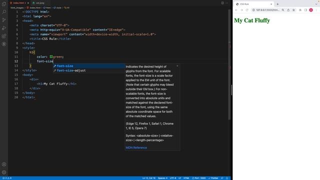Click the index.html breadcrumb item
The image size is (320, 180).
click(33, 8)
